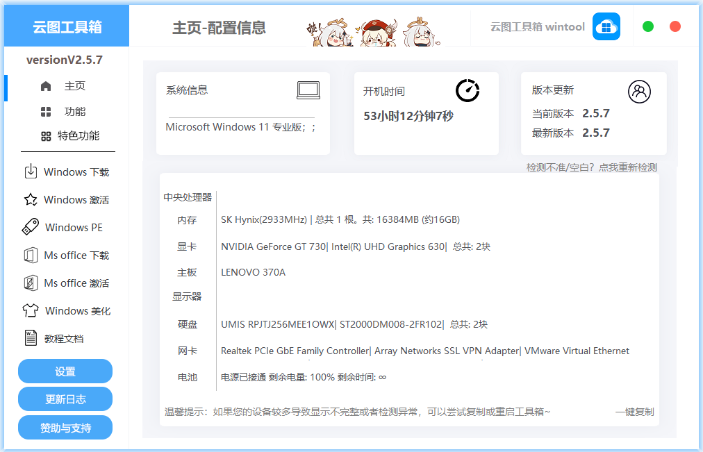Click the star icon for Windows 激活
Screen dimensions: 703x452
(x=31, y=199)
